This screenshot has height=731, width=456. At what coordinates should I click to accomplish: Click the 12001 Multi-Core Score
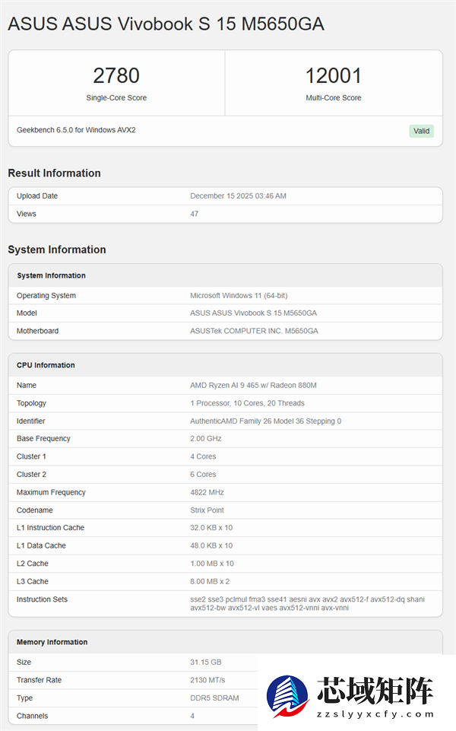coord(333,76)
